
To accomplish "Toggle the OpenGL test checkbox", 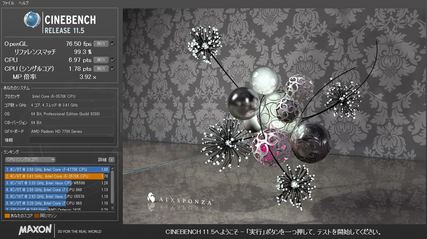I will [113, 44].
